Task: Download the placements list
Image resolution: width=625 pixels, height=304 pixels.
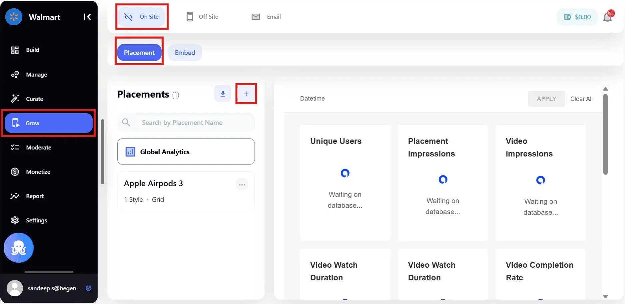Action: point(223,94)
